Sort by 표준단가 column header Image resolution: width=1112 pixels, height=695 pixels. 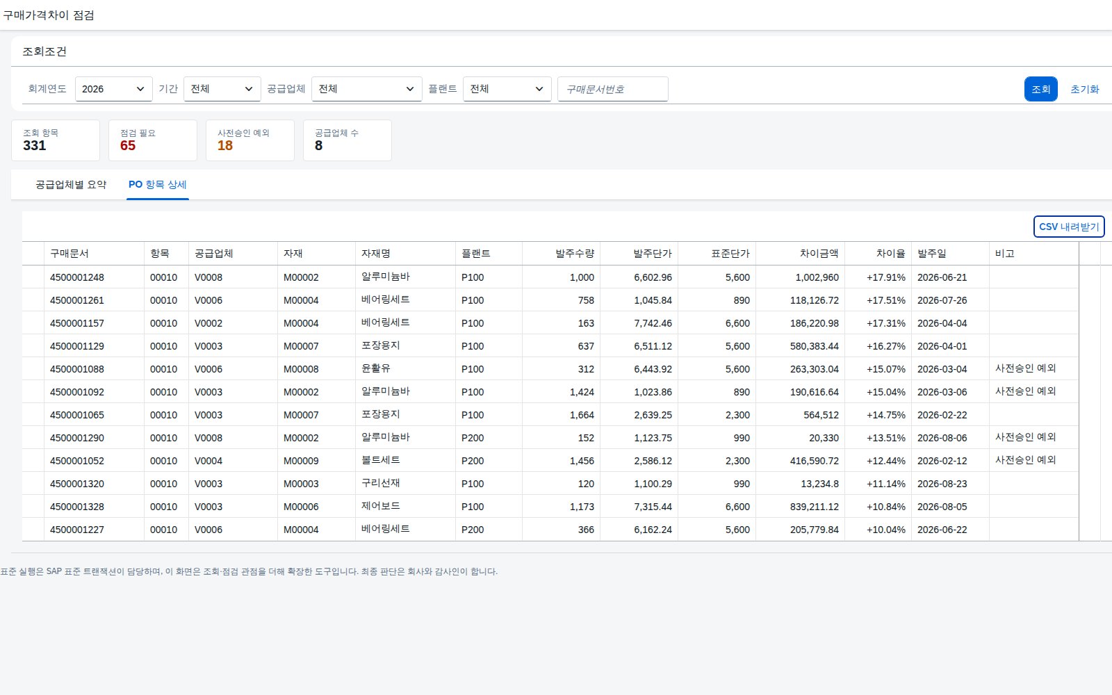pos(717,254)
